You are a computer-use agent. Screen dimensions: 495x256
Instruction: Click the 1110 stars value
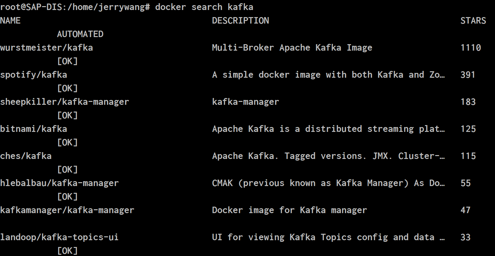point(470,48)
